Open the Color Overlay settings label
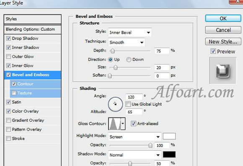This screenshot has width=243, height=166. pos(25,111)
